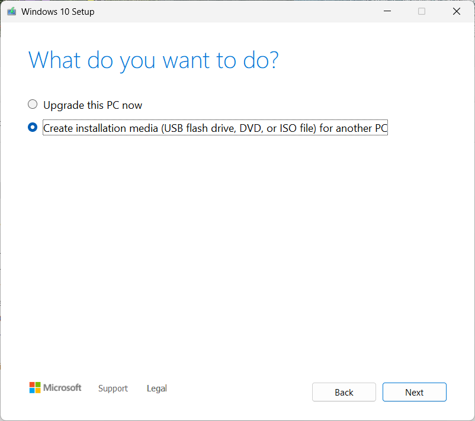Viewport: 475px width, 421px height.
Task: Open the Legal link
Action: 156,388
